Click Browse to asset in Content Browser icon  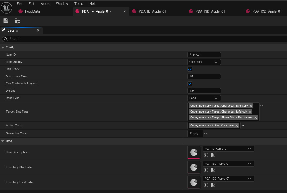(18, 21)
